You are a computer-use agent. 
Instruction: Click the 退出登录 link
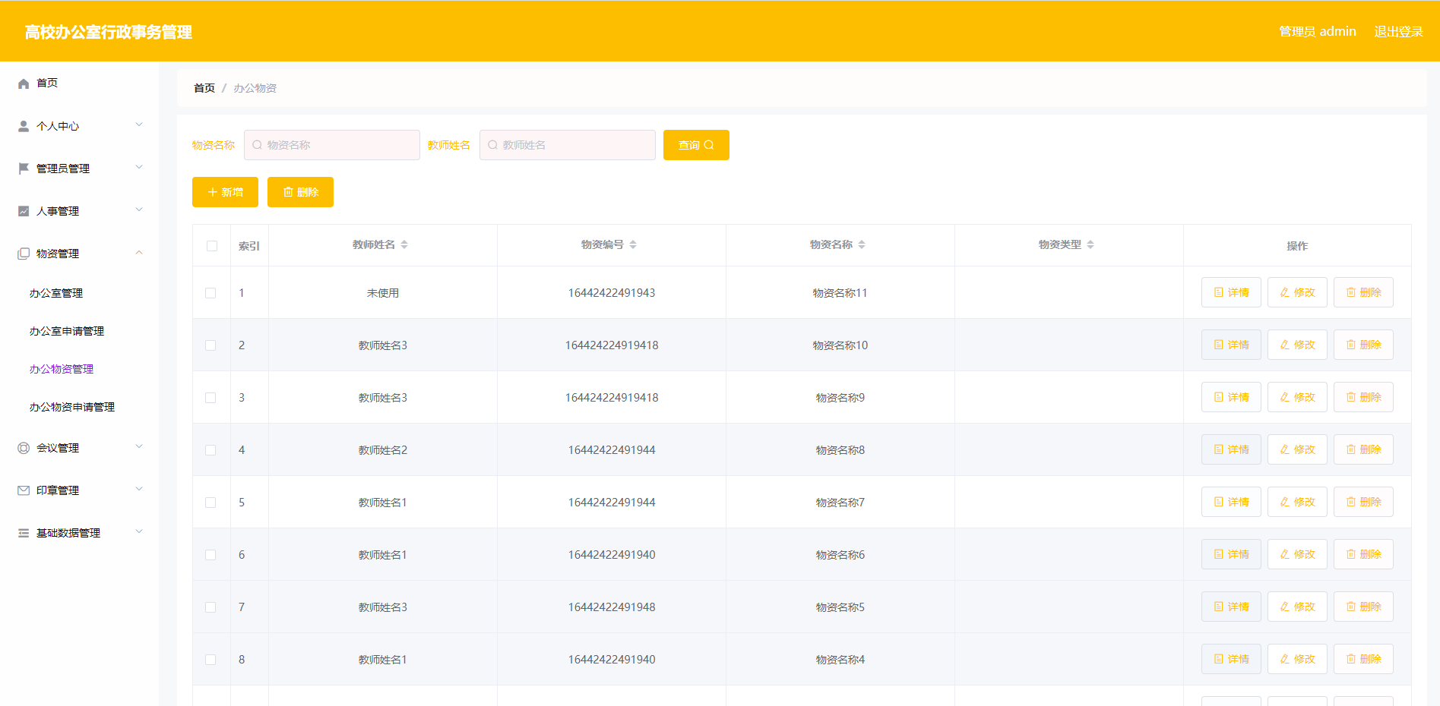[x=1398, y=32]
